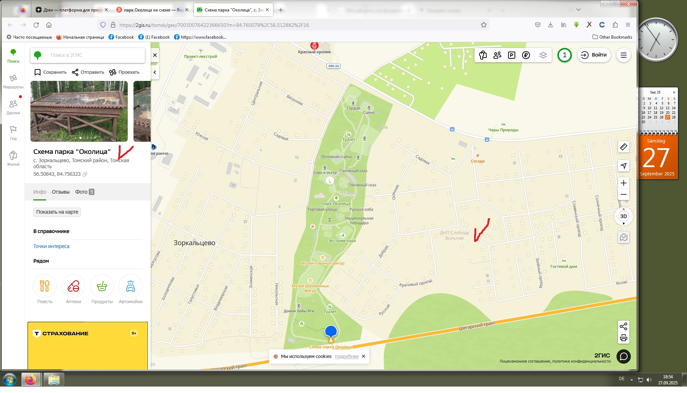Open the map layers selector
Image resolution: width=687 pixels, height=393 pixels.
click(x=543, y=55)
